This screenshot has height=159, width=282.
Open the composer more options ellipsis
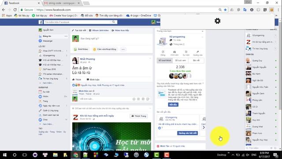click(x=123, y=49)
